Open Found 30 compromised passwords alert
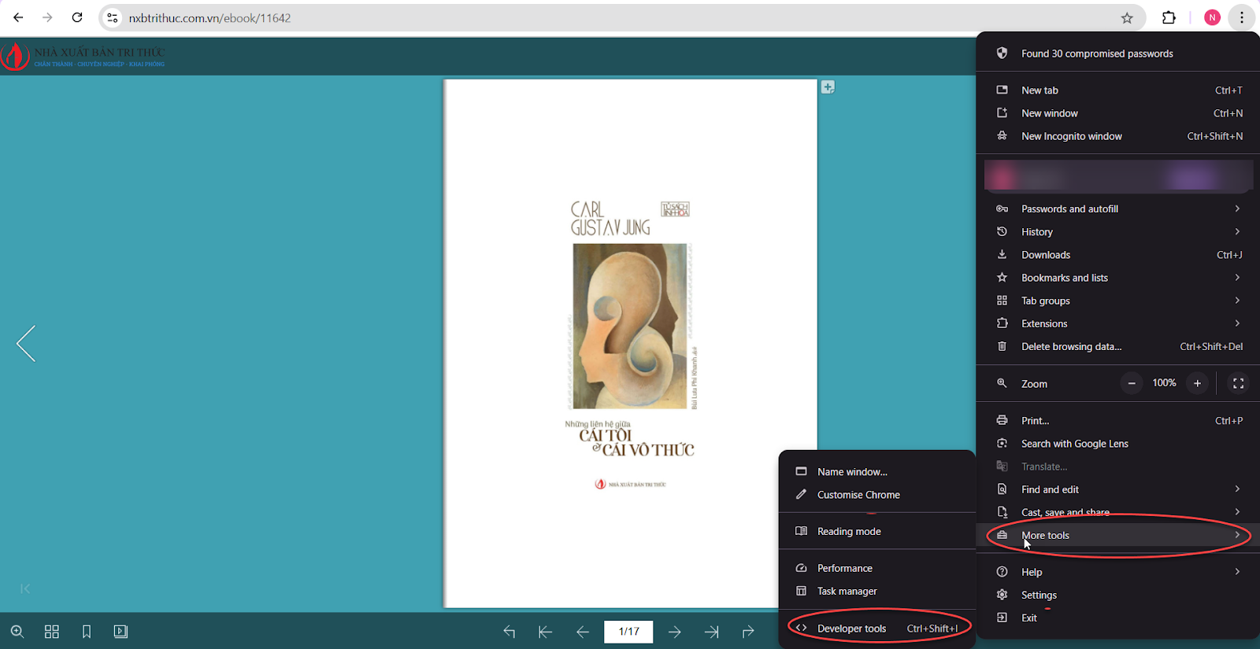 (1117, 53)
